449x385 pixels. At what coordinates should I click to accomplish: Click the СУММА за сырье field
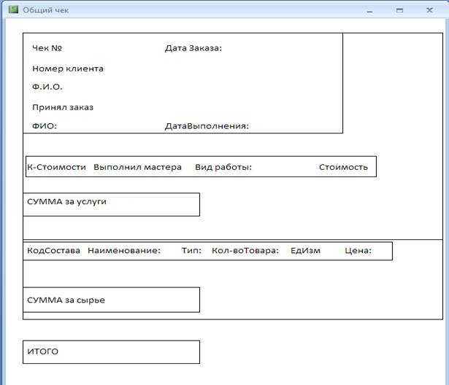pos(112,300)
